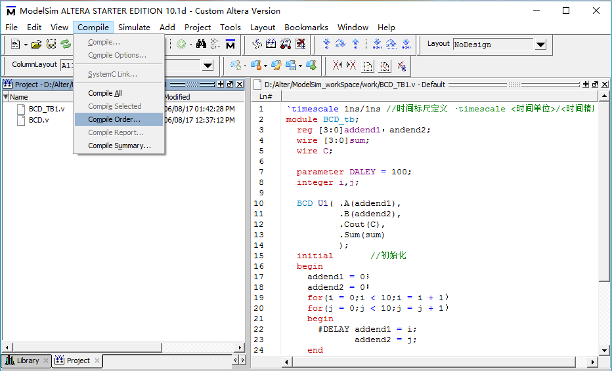Open the Layout NoDesign dropdown
Image resolution: width=612 pixels, height=371 pixels.
tap(540, 45)
